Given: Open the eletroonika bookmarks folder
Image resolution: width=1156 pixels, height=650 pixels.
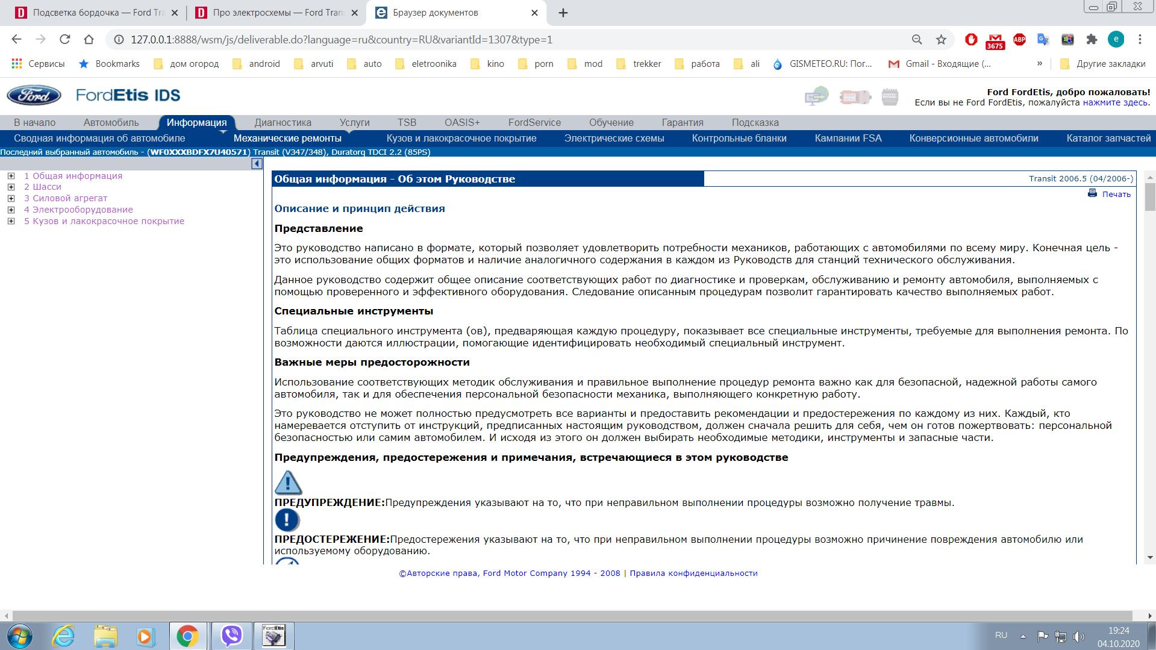Looking at the screenshot, I should (425, 63).
